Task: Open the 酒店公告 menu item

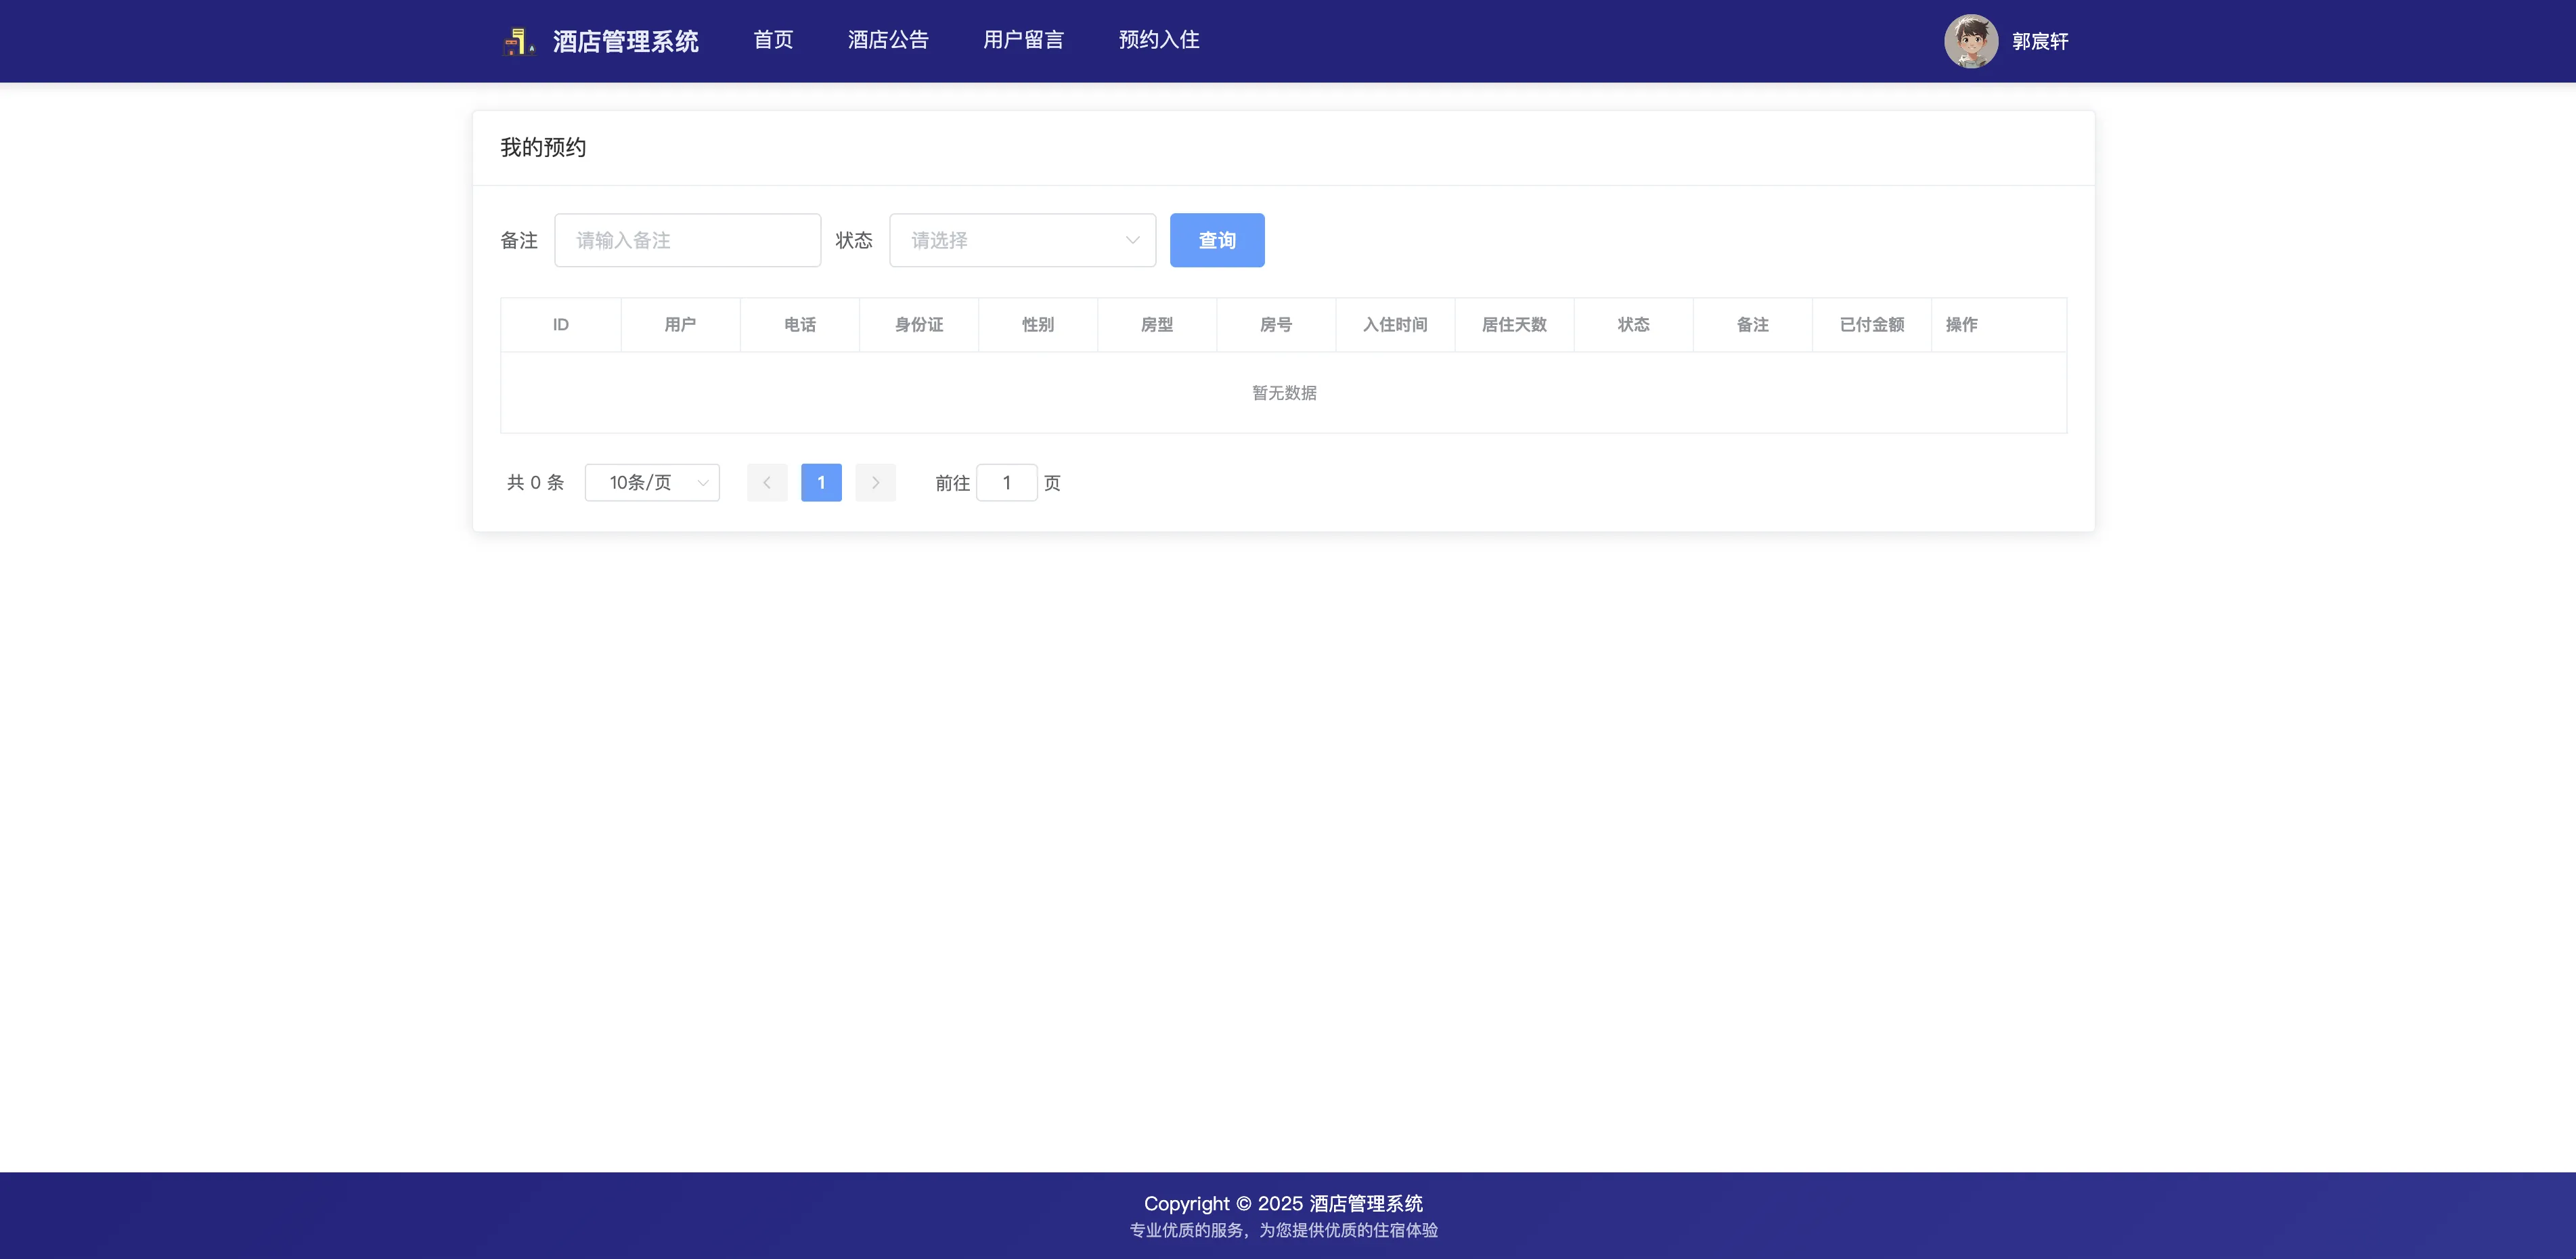Action: [x=888, y=40]
